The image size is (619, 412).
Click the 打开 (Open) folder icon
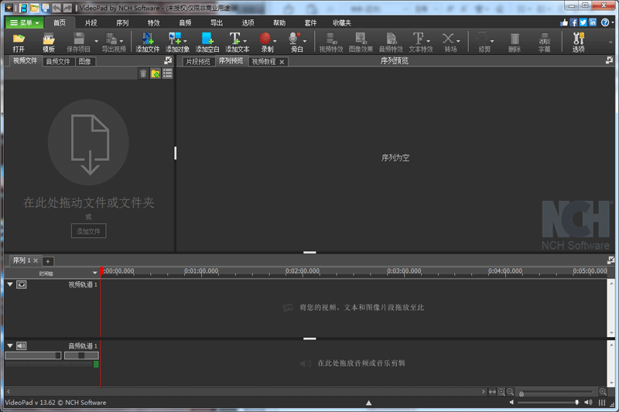(19, 39)
